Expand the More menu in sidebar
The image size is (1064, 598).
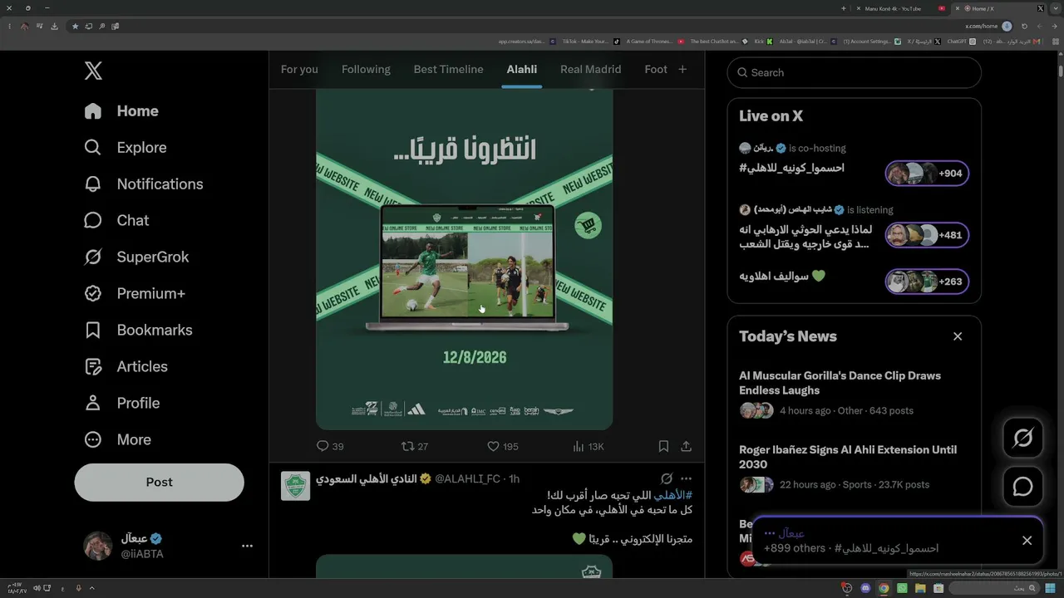point(117,440)
